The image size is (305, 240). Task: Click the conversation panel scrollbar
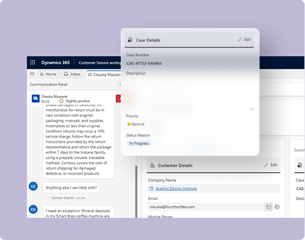136,192
